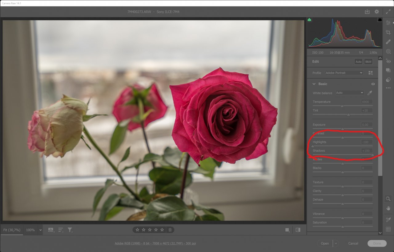Toggle shadow clipping warning in histogram
394x252 pixels.
(309, 20)
